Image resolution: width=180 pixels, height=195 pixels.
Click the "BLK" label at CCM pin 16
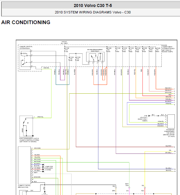[35, 182]
